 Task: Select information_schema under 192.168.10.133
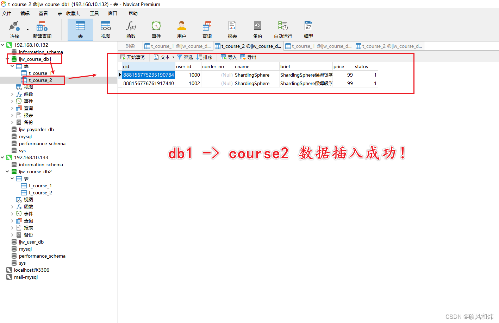pos(41,164)
